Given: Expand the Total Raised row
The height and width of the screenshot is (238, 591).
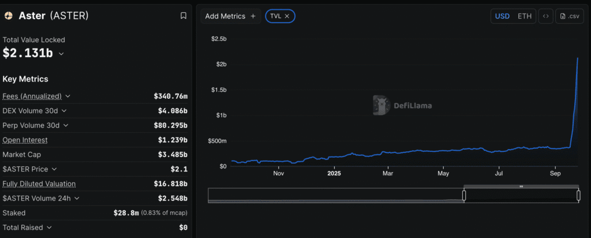Looking at the screenshot, I should [x=49, y=228].
